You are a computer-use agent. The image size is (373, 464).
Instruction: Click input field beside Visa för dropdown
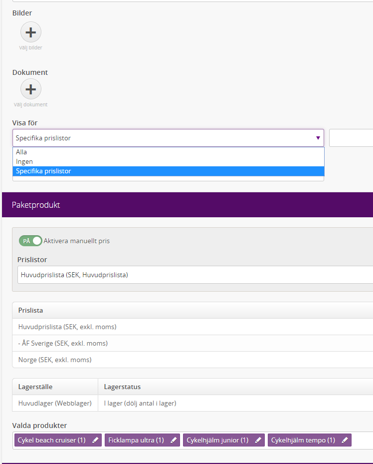tap(351, 138)
